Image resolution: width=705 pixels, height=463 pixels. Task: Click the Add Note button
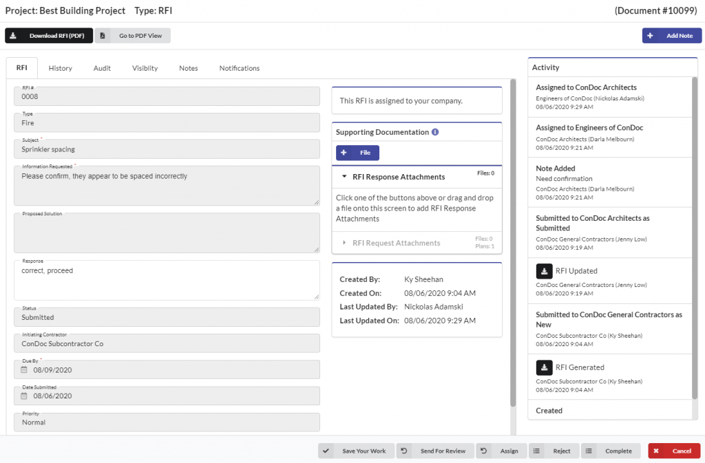pos(672,36)
